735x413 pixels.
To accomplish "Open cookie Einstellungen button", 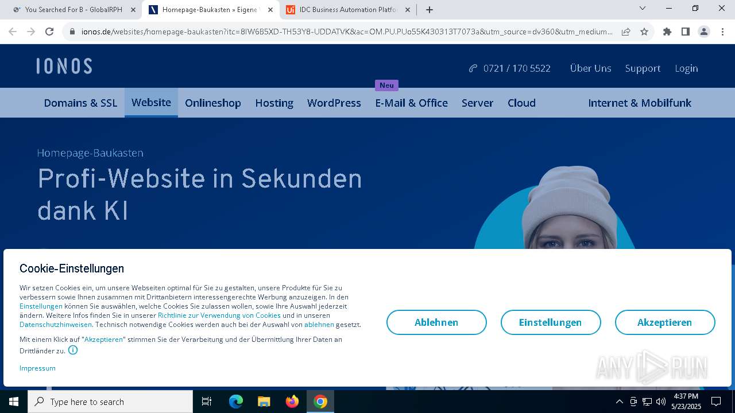I will pos(551,322).
